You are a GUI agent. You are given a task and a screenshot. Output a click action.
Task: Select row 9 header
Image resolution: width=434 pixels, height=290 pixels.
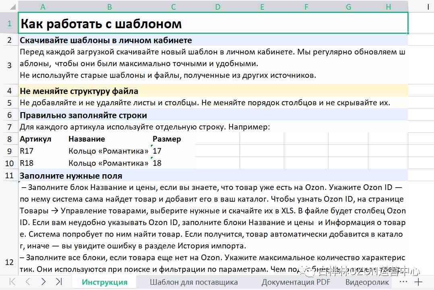[9, 151]
